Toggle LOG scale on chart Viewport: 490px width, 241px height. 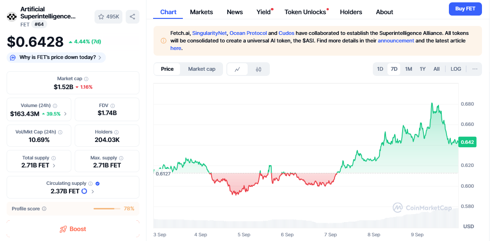(x=456, y=69)
